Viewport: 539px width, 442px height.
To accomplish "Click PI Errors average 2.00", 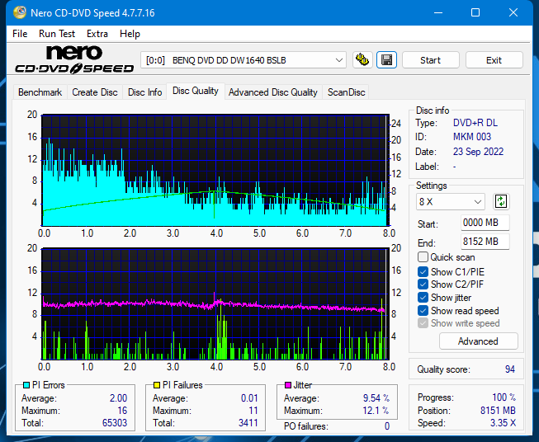I will (x=119, y=398).
